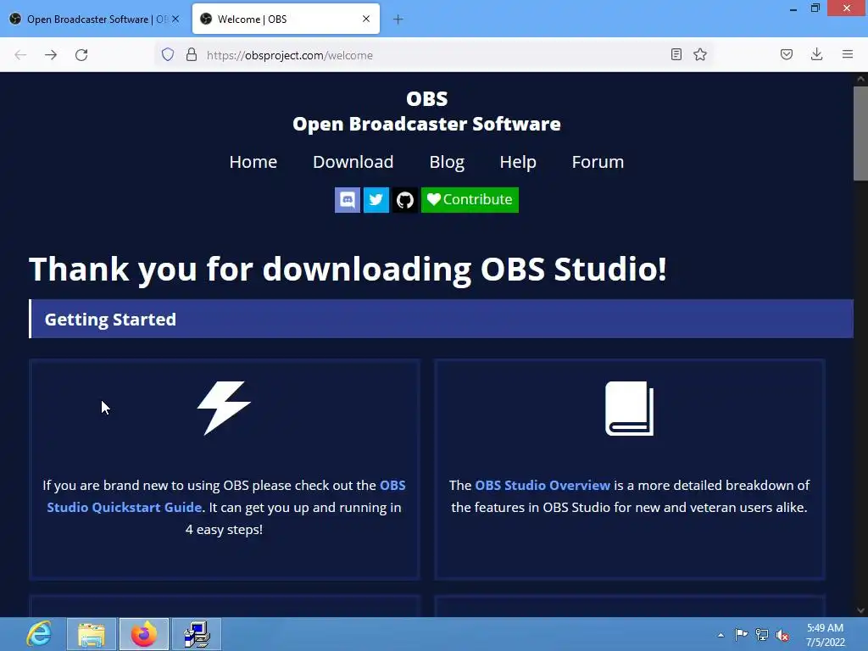Open the tracking protection shield icon

(168, 54)
